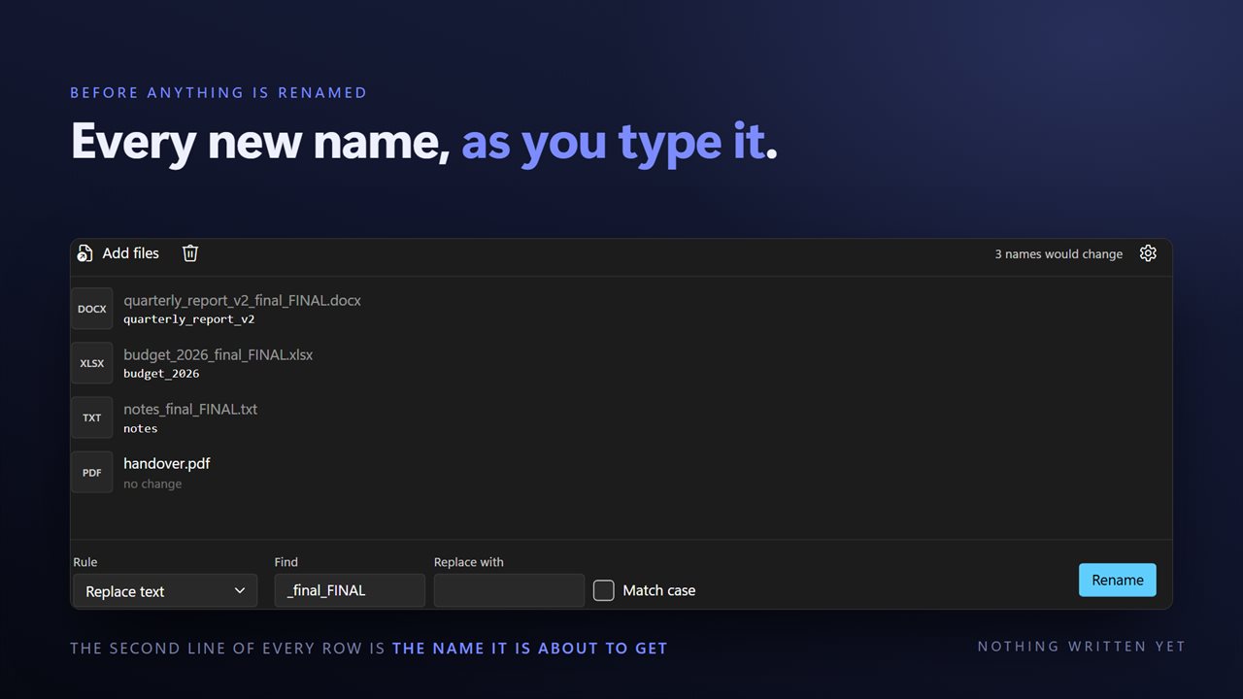Click the 3 names would change status
The height and width of the screenshot is (699, 1243).
click(1058, 254)
